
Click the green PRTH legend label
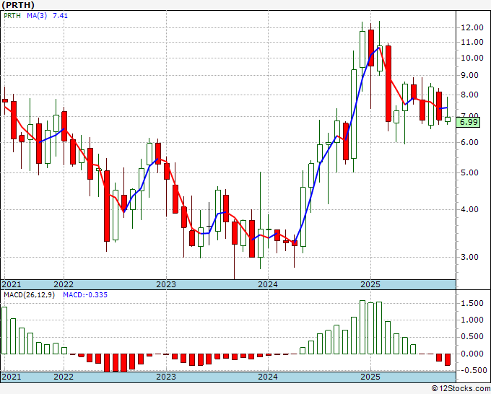tap(12, 15)
